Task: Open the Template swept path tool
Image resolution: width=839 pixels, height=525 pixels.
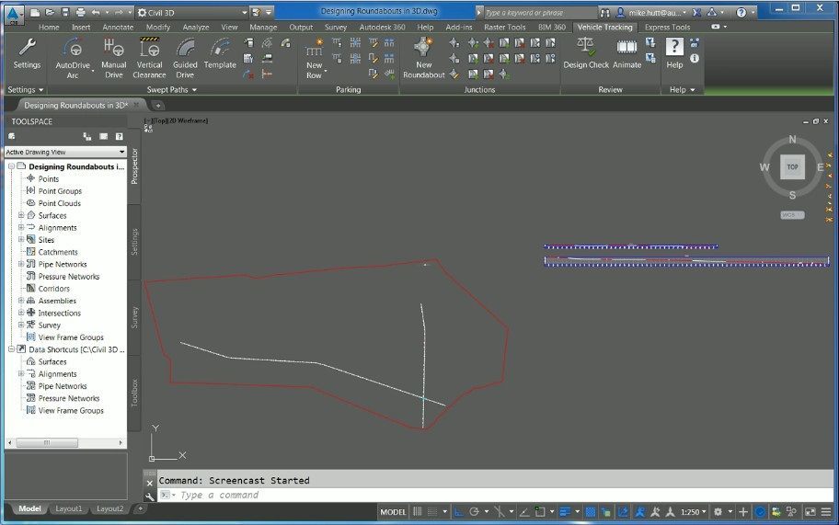Action: click(x=219, y=54)
